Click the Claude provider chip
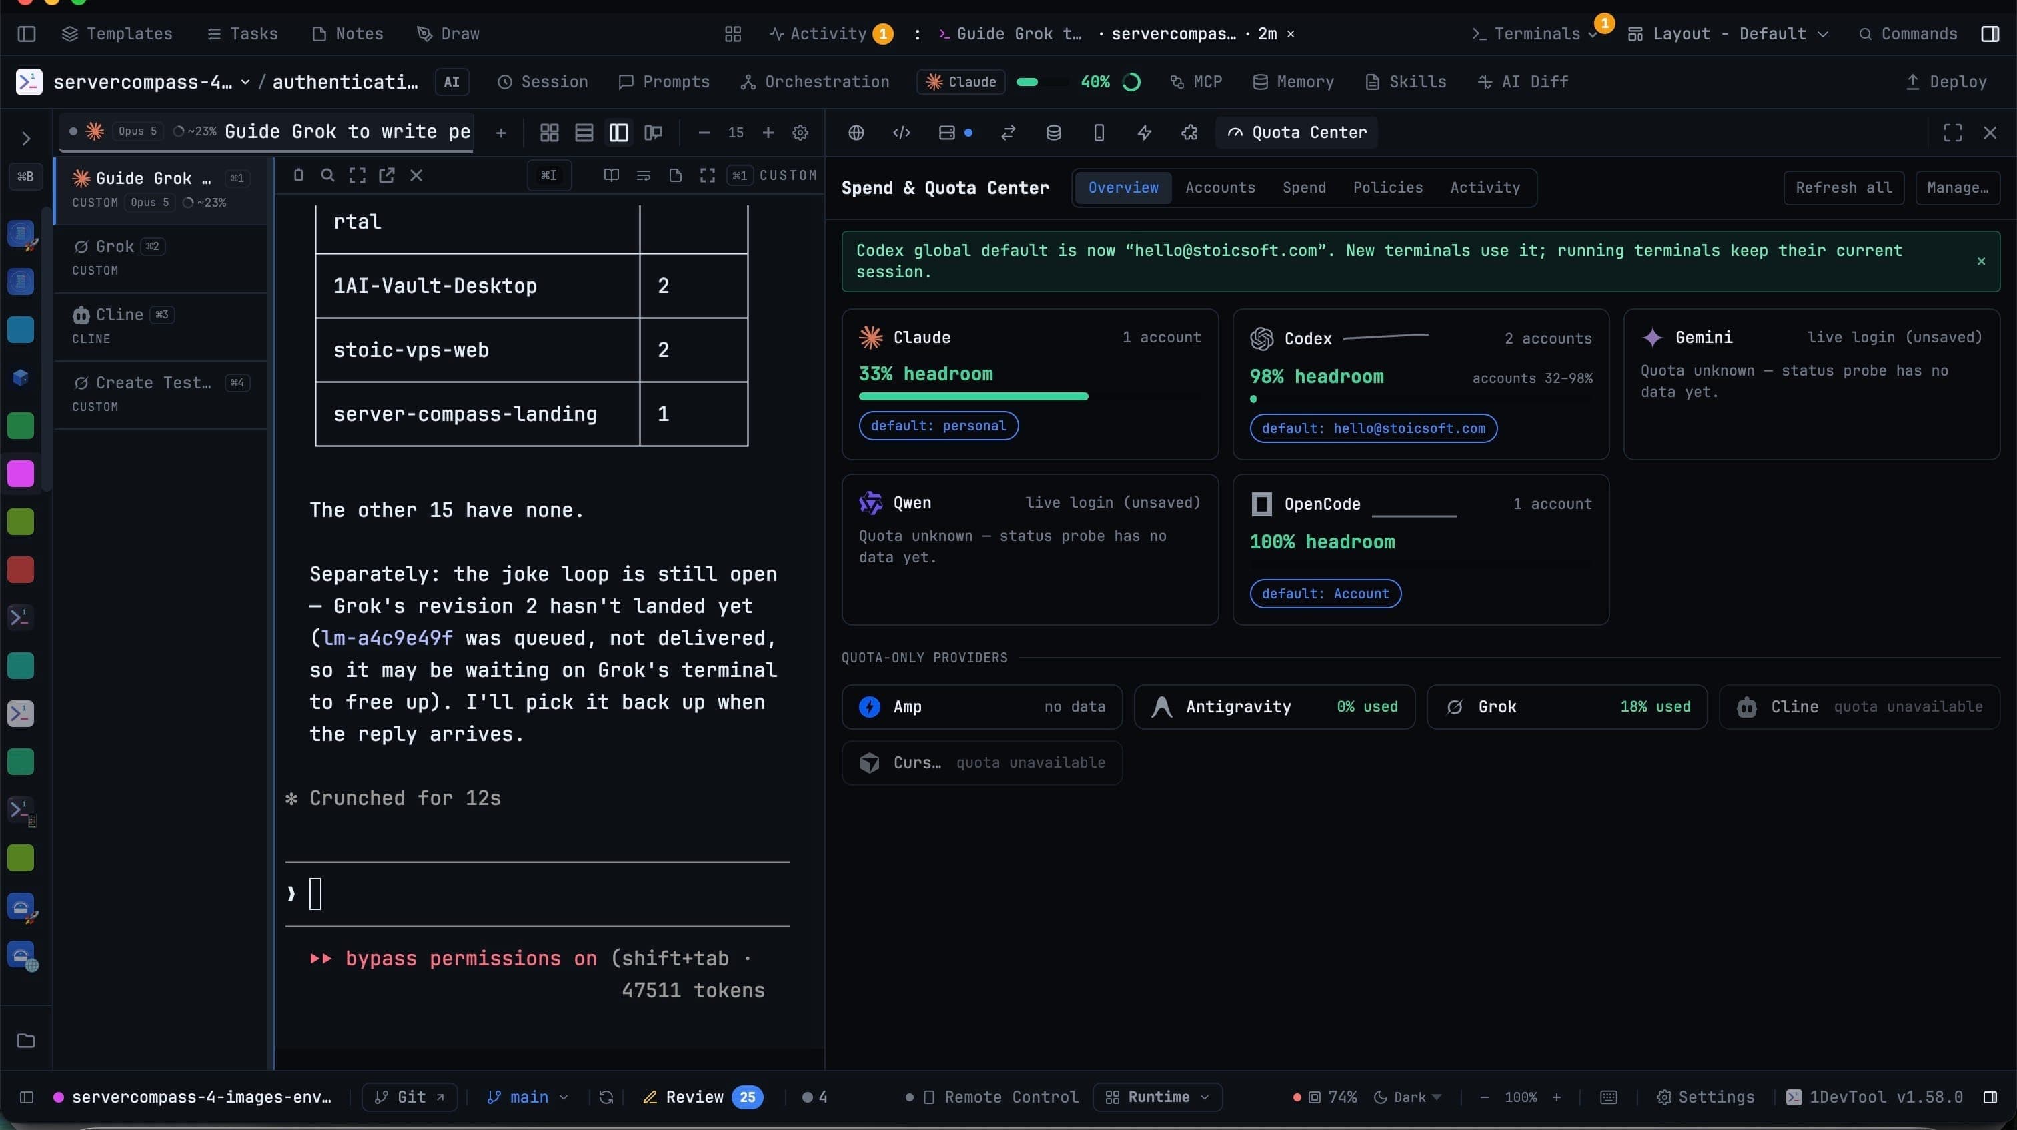The image size is (2017, 1130). [x=960, y=82]
